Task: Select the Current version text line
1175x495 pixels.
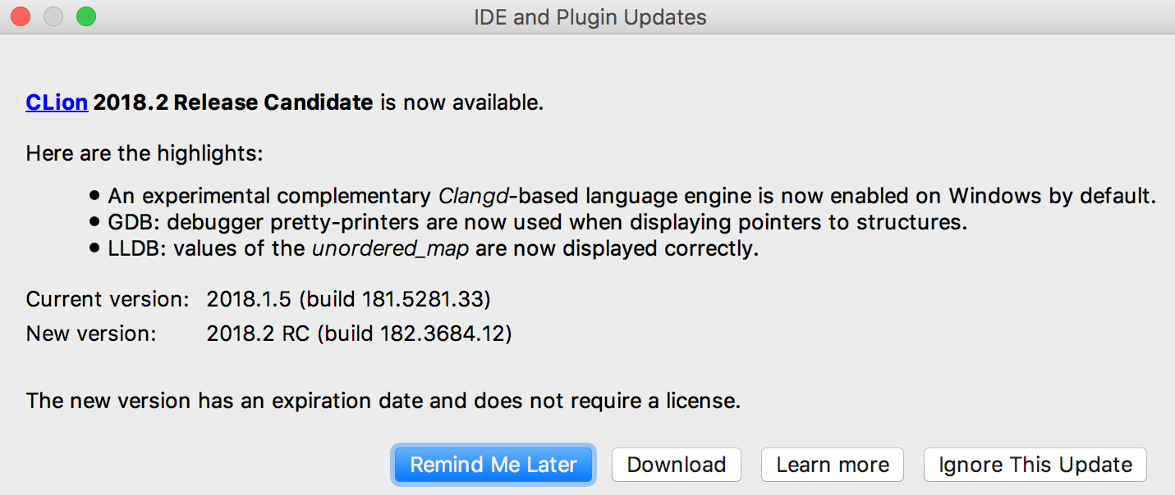Action: coord(258,298)
